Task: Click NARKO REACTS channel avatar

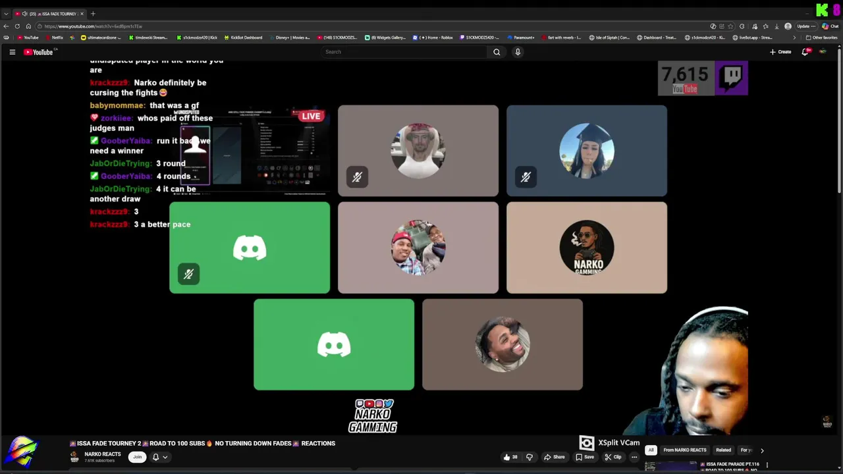Action: (x=74, y=458)
